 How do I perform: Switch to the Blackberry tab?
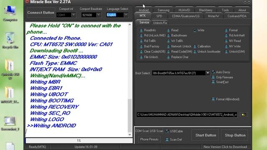tap(206, 10)
